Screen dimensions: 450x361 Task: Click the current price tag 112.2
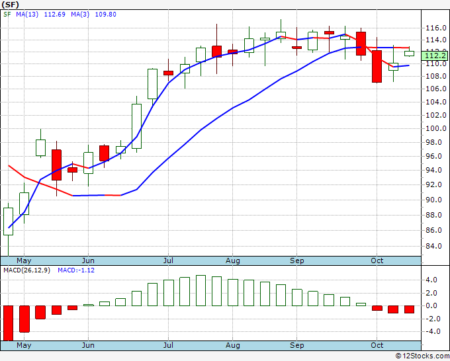pos(435,56)
